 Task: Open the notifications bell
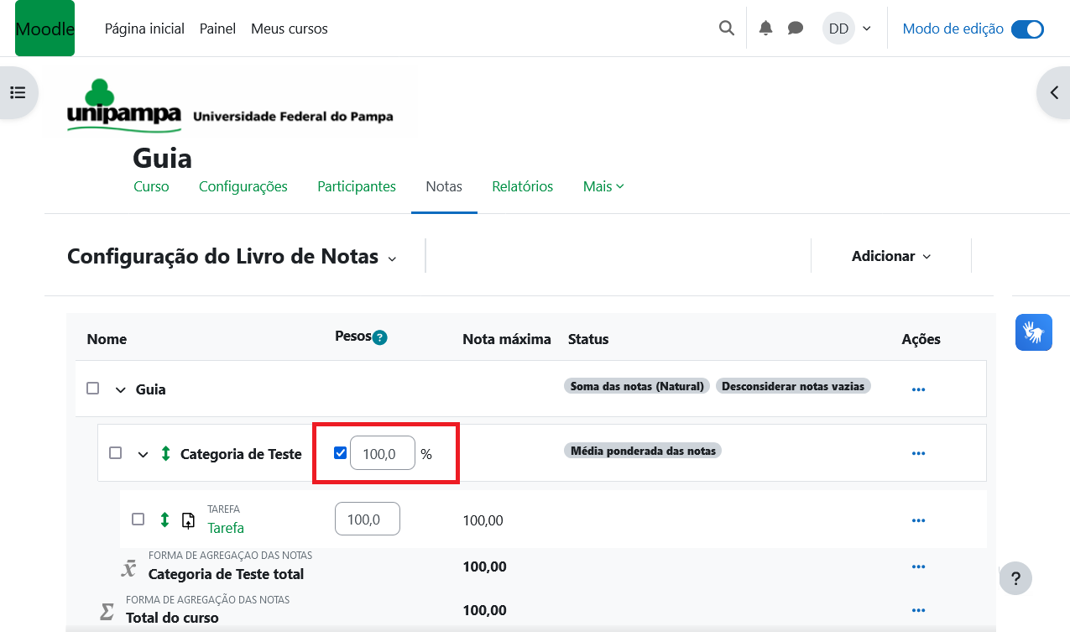765,29
